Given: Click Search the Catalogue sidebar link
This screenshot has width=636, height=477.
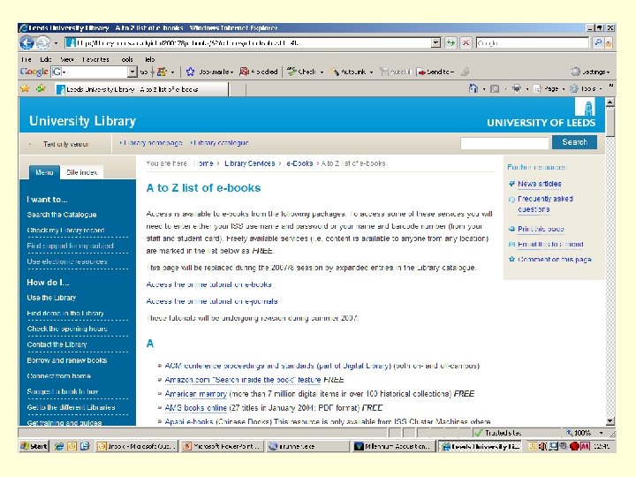Looking at the screenshot, I should (x=62, y=215).
